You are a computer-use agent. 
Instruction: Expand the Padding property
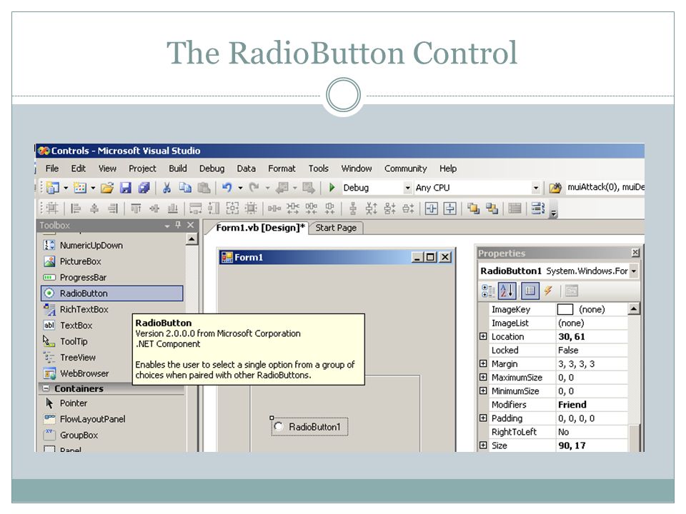click(x=483, y=418)
